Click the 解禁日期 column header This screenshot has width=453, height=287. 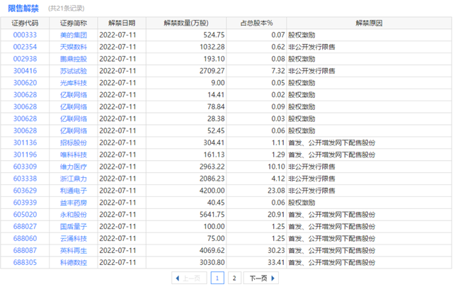pyautogui.click(x=122, y=23)
